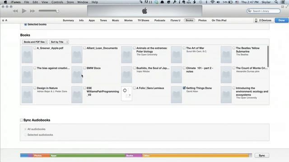Open the Books and PDF files dropdown
Image resolution: width=289 pixels, height=162 pixels.
(x=35, y=42)
